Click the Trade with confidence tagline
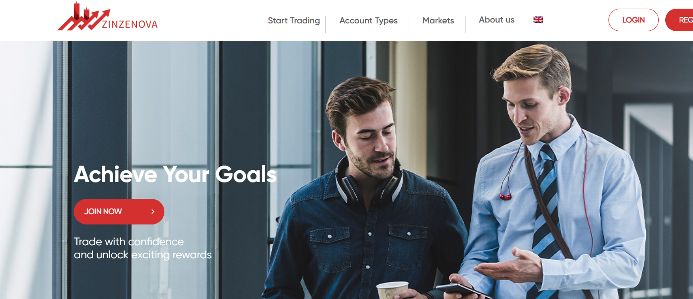 pos(129,241)
